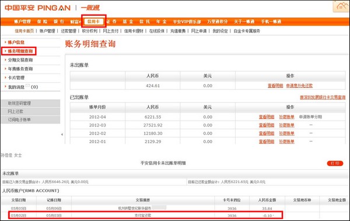Click 查看明细 for the unbilled 424.61 balance

point(275,86)
